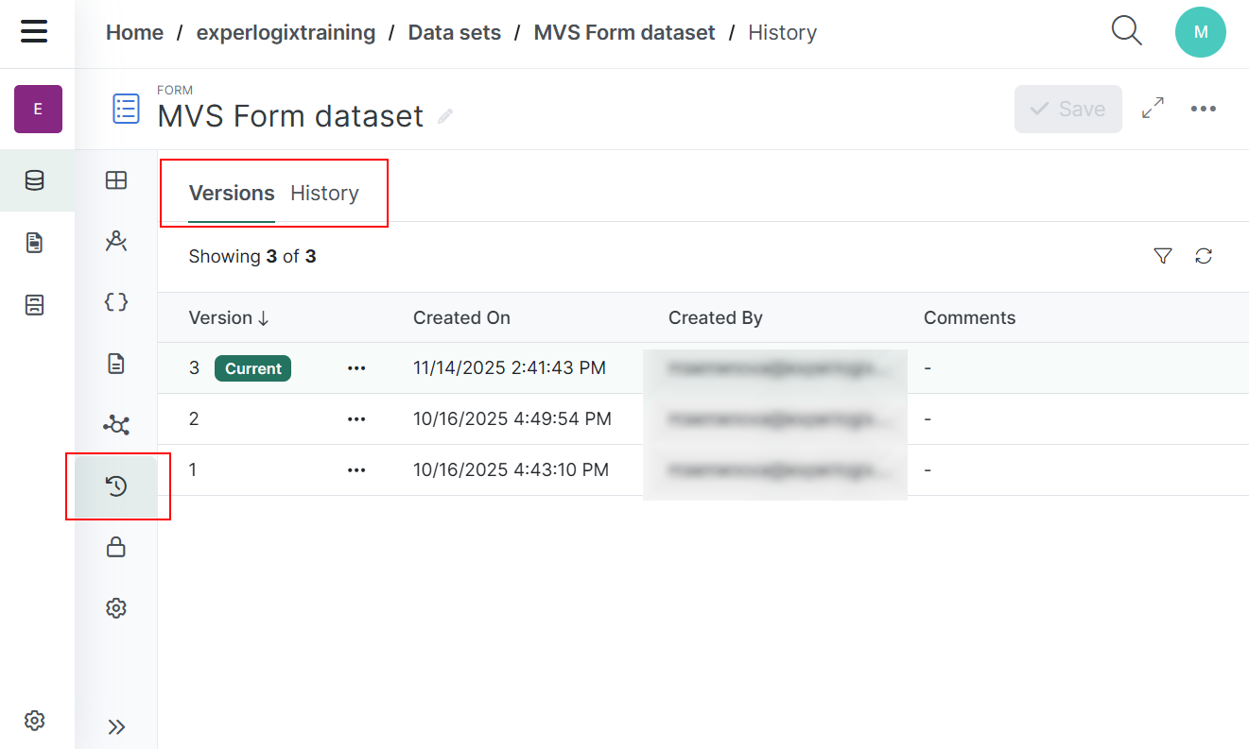The height and width of the screenshot is (749, 1249).
Task: Open the options menu for version 2
Action: tap(356, 418)
